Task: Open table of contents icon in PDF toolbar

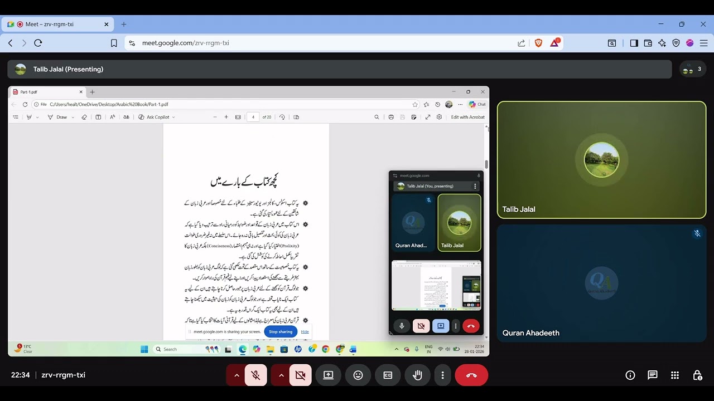Action: 16,117
